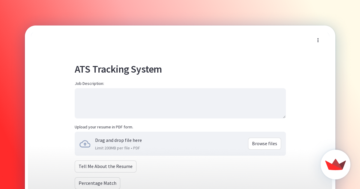Click the Upload your resume in PDF form label
Image resolution: width=360 pixels, height=189 pixels.
point(104,127)
